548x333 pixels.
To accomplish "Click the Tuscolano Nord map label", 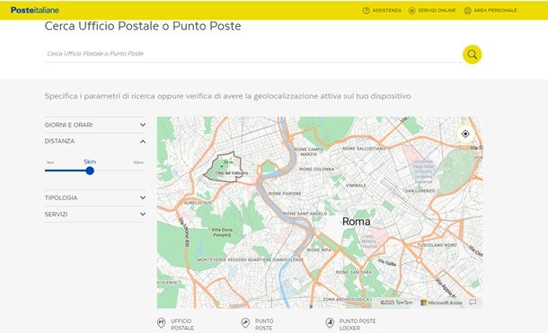I will [437, 245].
